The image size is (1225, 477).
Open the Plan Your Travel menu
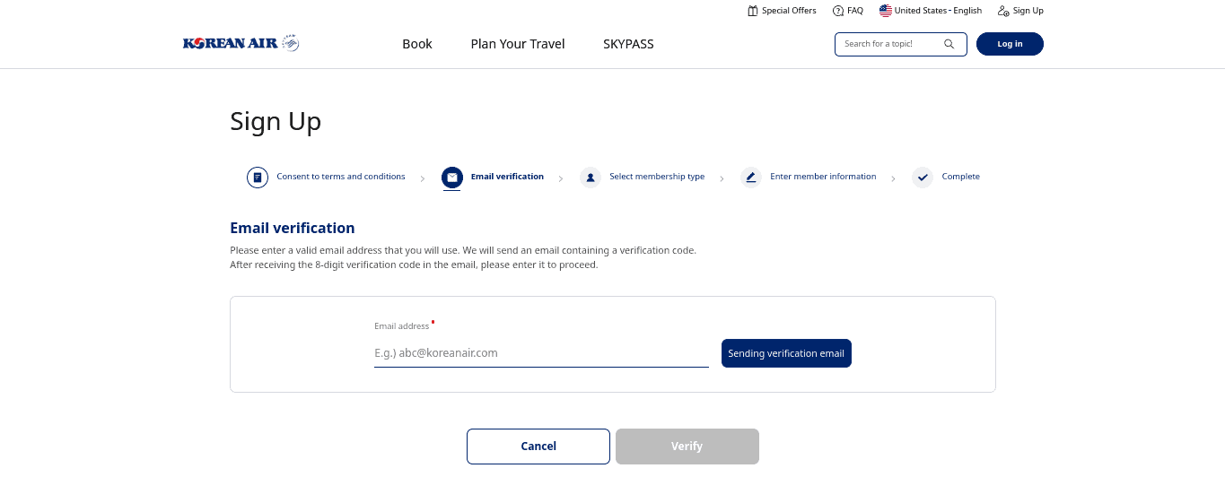518,44
